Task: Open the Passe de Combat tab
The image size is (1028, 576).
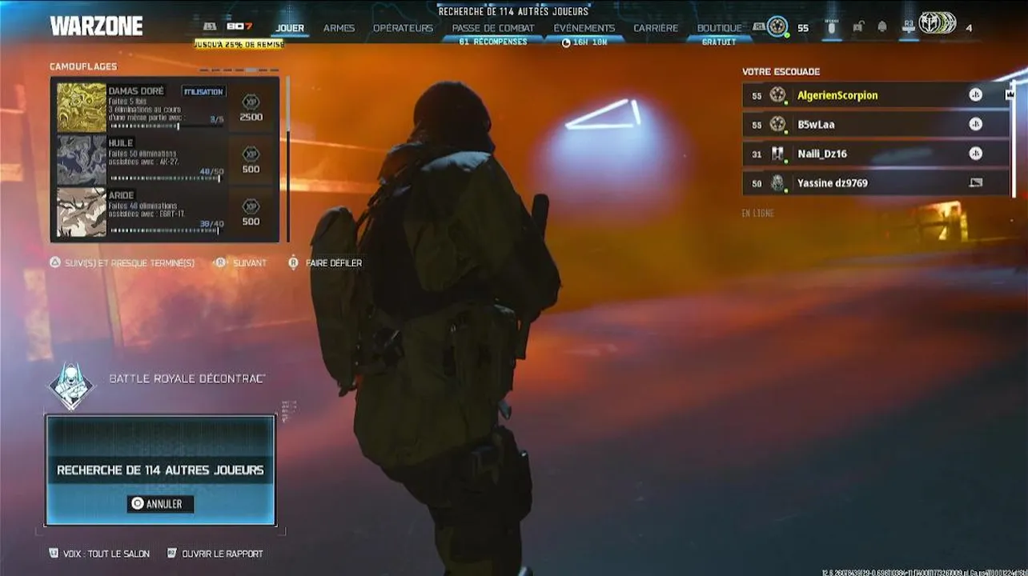Action: [493, 28]
